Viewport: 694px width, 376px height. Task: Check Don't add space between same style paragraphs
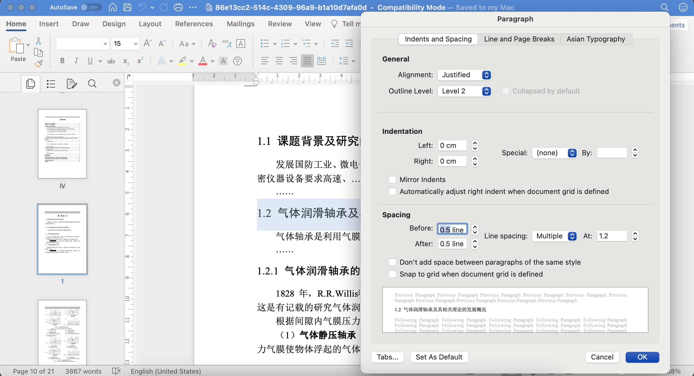pos(393,262)
